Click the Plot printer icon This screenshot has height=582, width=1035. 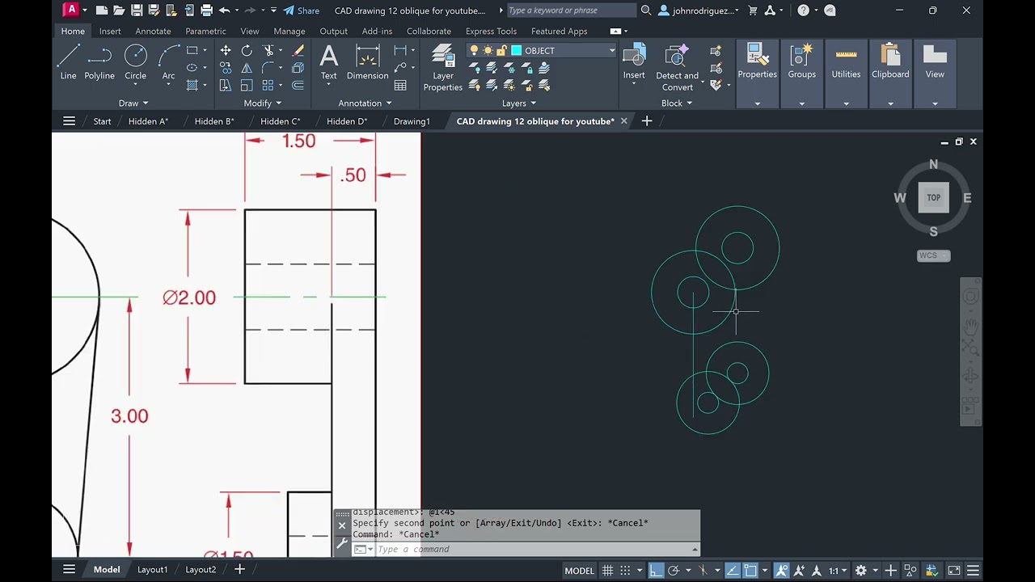tap(206, 11)
